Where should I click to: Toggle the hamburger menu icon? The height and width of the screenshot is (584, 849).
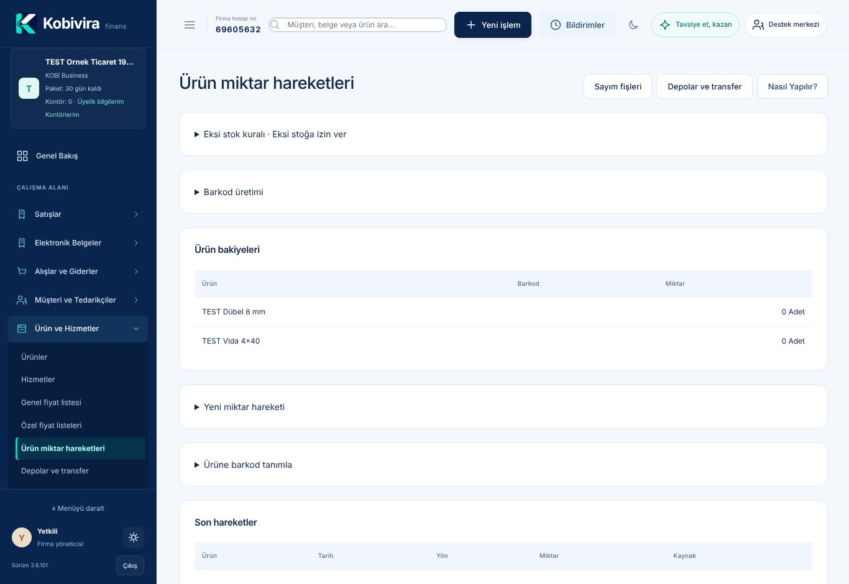190,25
